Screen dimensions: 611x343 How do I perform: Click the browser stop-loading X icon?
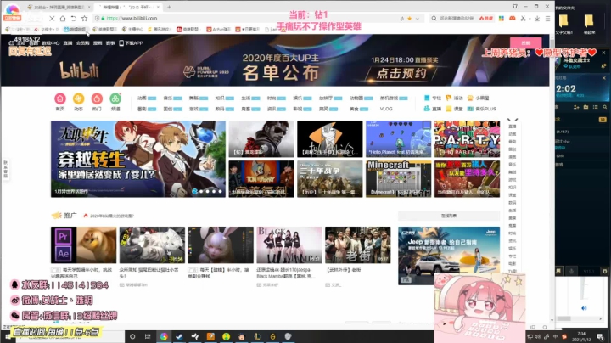[52, 19]
